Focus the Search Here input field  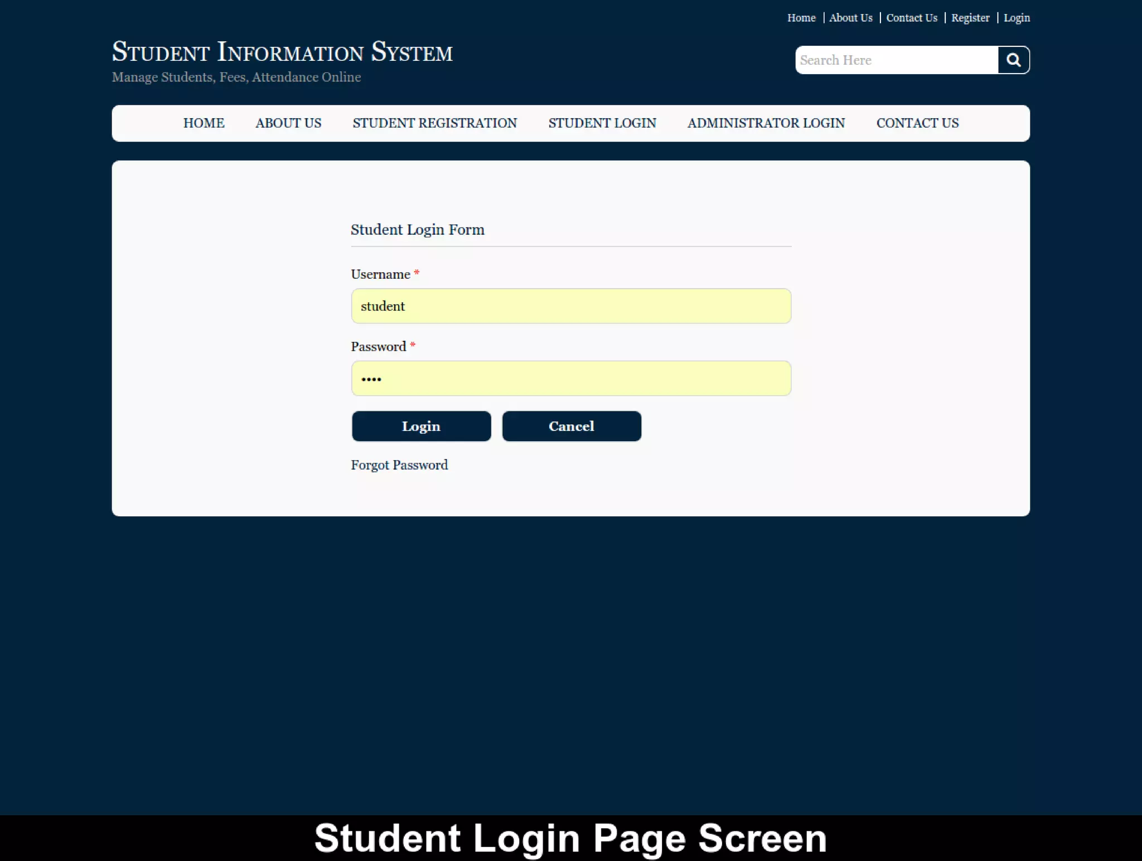point(897,60)
